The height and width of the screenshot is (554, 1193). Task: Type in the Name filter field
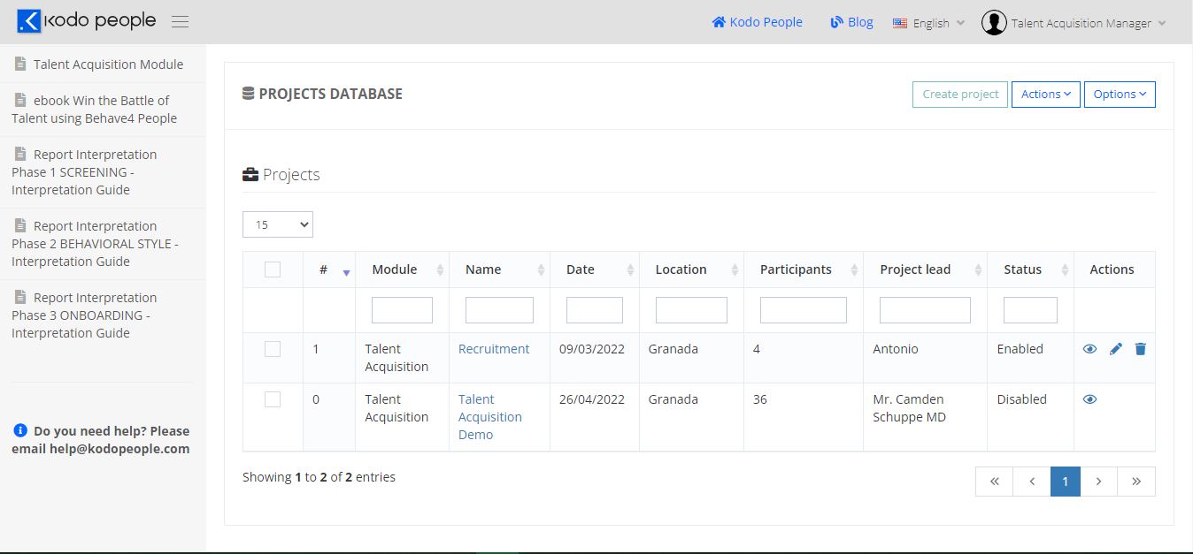[499, 309]
